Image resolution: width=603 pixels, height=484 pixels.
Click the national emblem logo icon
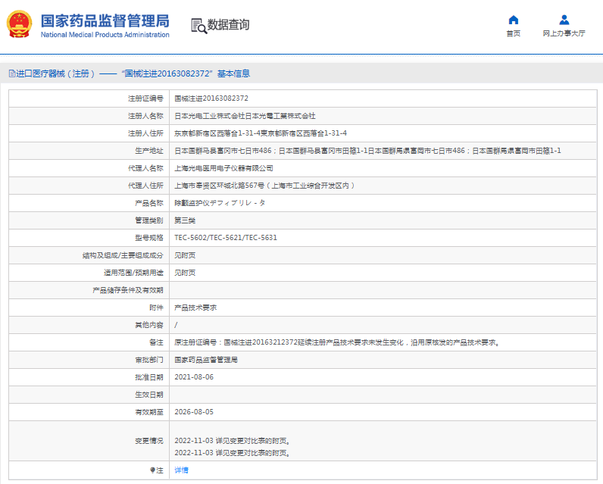click(x=19, y=24)
